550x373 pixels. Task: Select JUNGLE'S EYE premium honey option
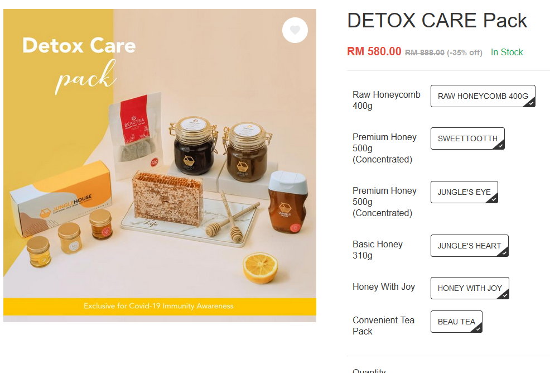(x=464, y=192)
